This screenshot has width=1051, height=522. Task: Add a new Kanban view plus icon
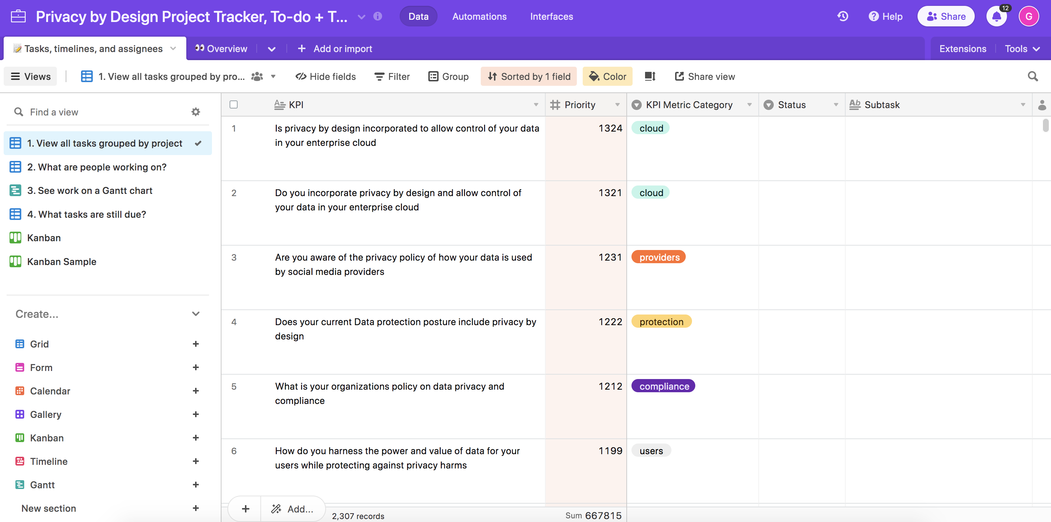pyautogui.click(x=196, y=438)
